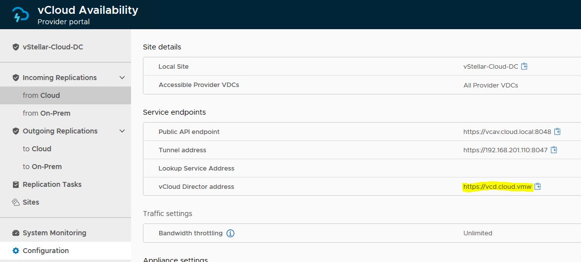This screenshot has height=262, width=581.
Task: Go to outgoing replications to On-Prem
Action: pyautogui.click(x=42, y=167)
